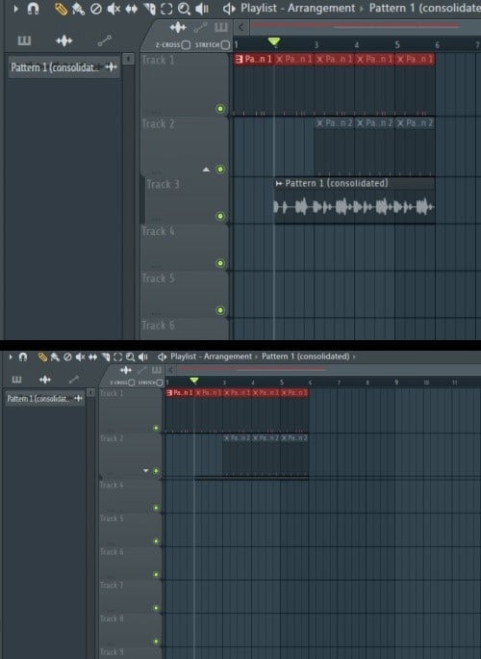
Task: Mute Track 1 in lower playlist
Action: click(156, 428)
